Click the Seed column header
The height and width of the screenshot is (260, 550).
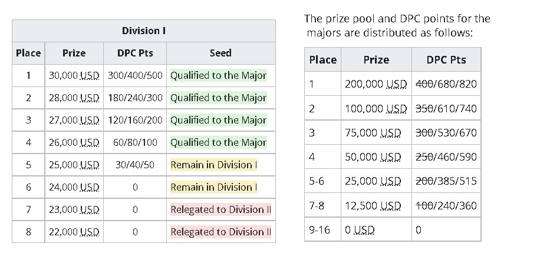coord(221,53)
